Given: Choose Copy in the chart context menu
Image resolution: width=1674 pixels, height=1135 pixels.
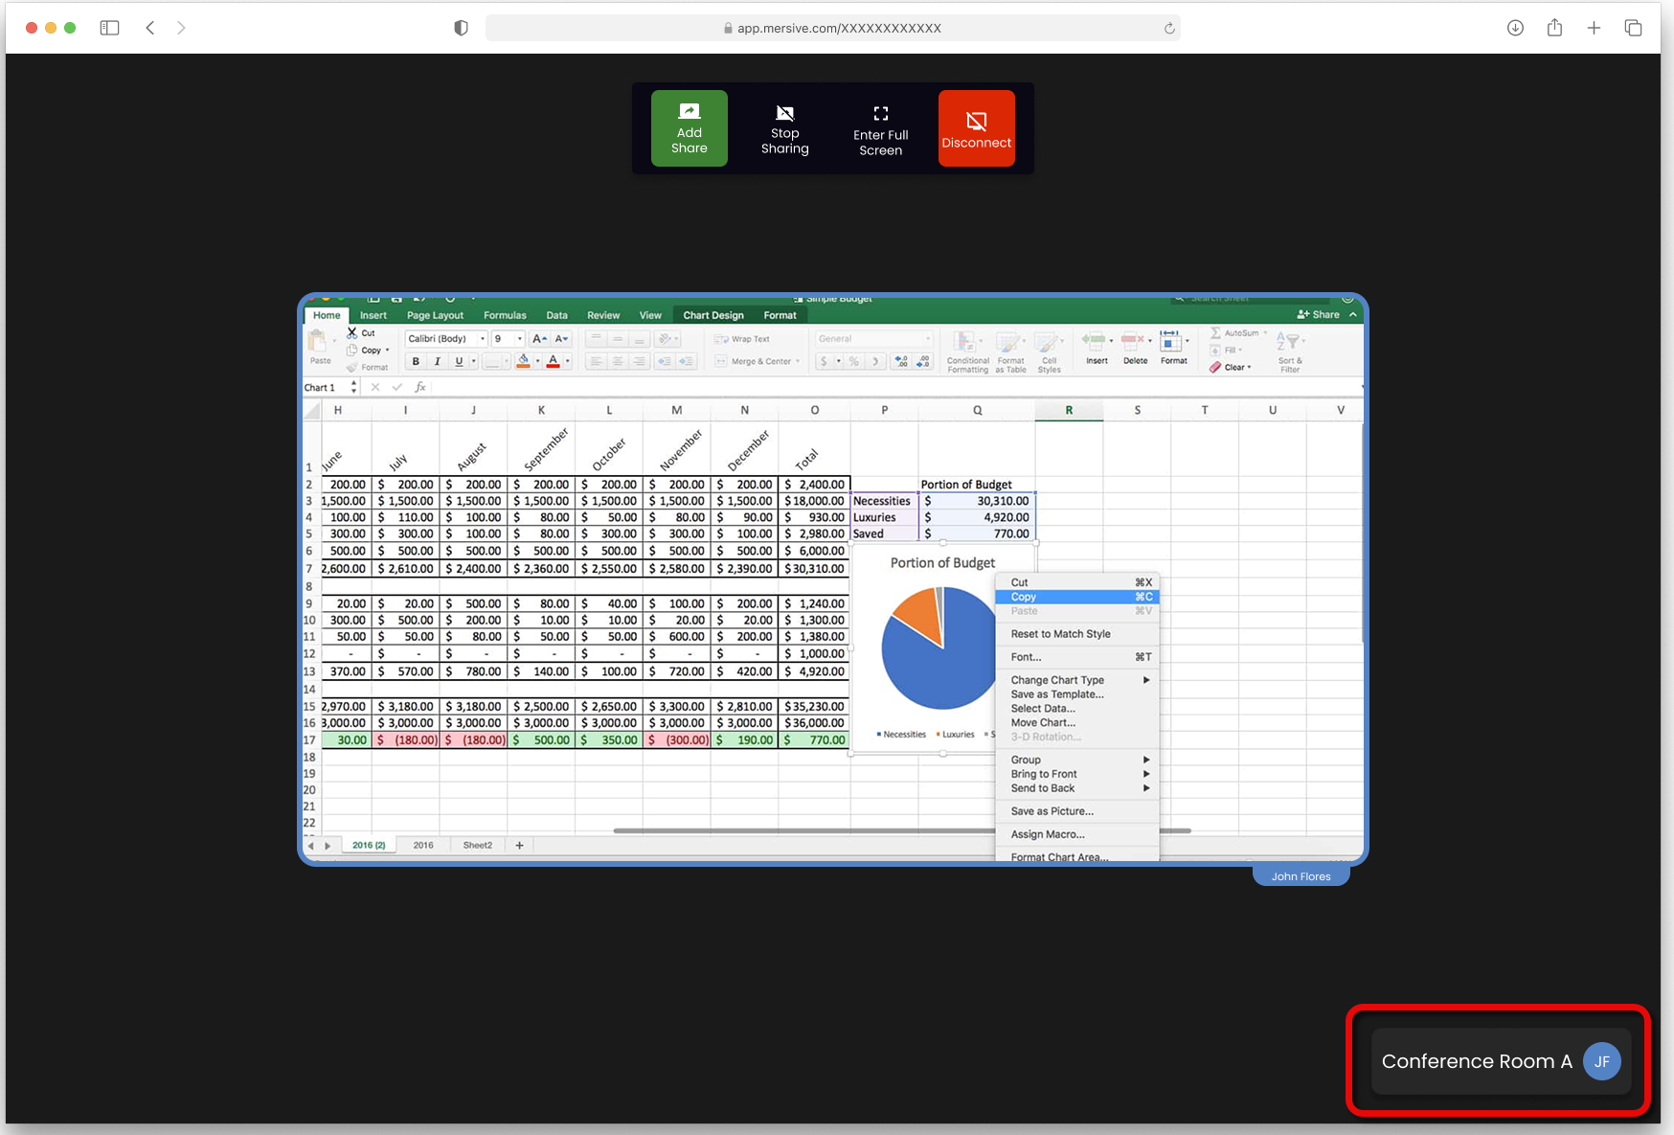Looking at the screenshot, I should [1077, 597].
